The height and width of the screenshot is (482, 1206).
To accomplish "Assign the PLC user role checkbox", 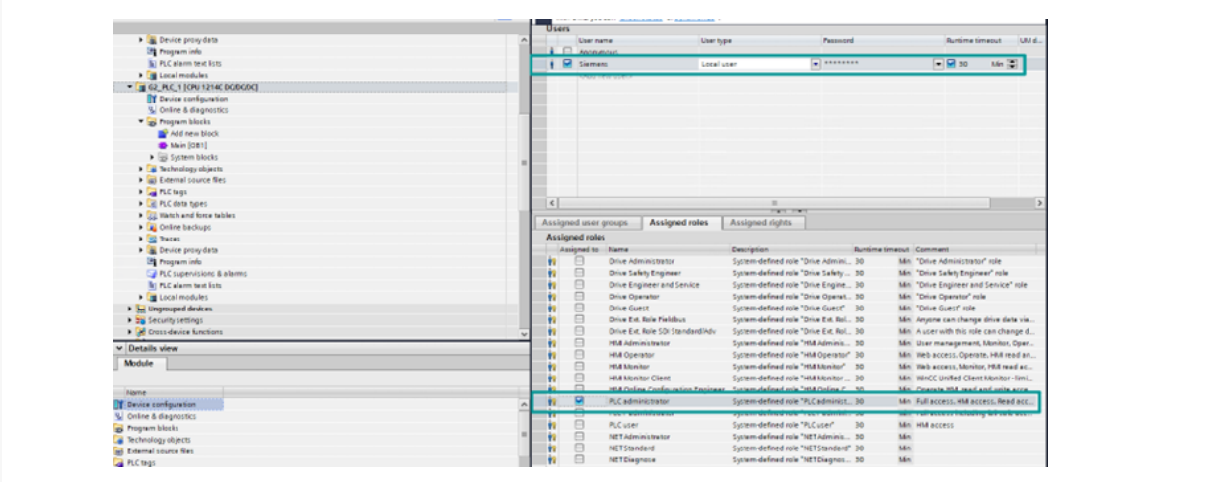I will click(x=579, y=425).
